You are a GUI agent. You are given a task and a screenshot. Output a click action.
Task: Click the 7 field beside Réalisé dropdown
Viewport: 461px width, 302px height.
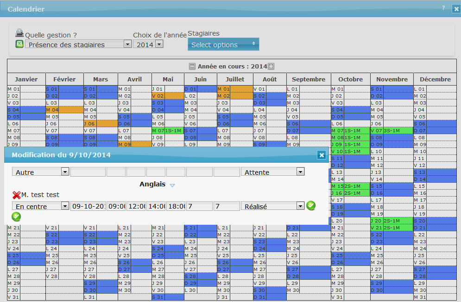(227, 206)
